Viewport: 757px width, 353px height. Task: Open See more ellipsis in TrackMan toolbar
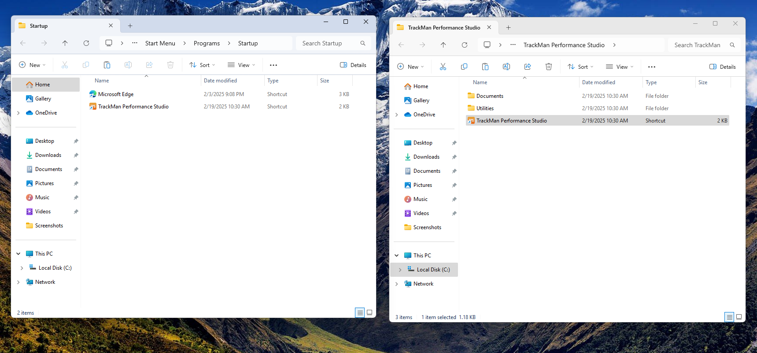click(652, 67)
